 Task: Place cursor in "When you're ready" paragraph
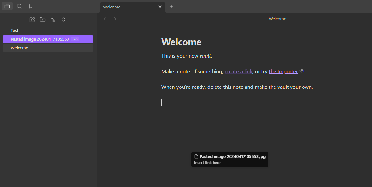[x=237, y=87]
